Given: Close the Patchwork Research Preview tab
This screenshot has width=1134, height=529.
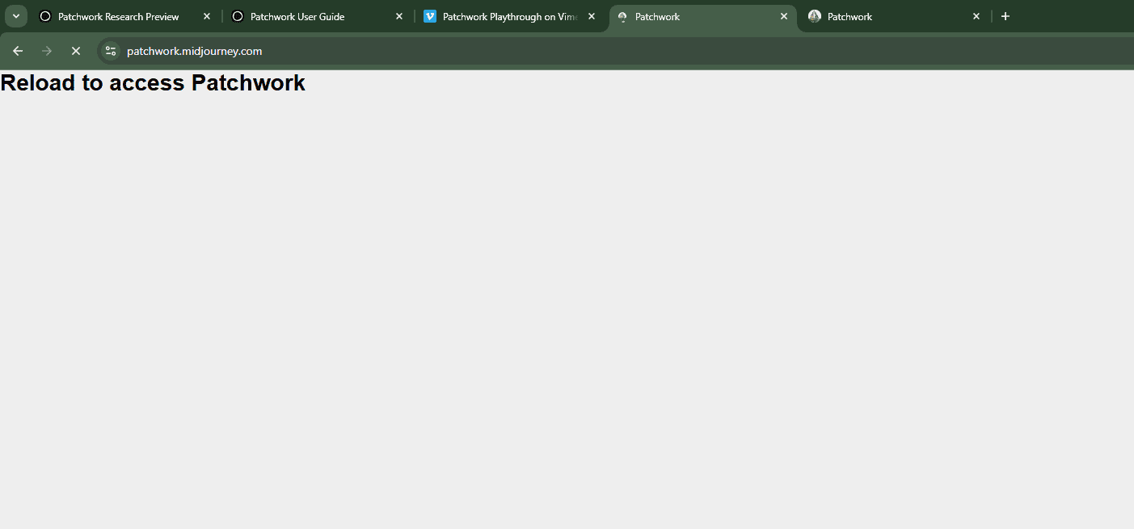Looking at the screenshot, I should pyautogui.click(x=206, y=16).
